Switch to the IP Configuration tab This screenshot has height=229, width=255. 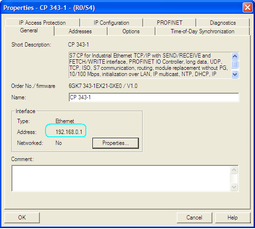pyautogui.click(x=111, y=23)
